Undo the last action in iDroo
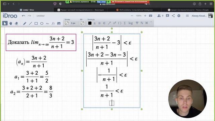Viewport: 215px width, 121px height. 24,16
